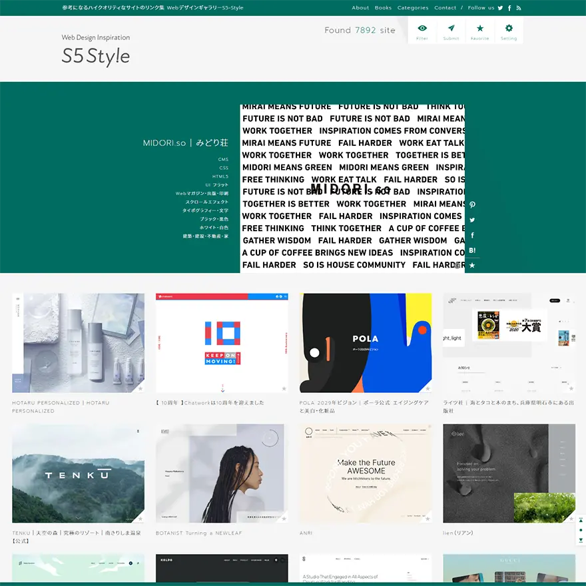
Task: Click the HOTARU PERSONALIZED caption text
Action: (61, 407)
